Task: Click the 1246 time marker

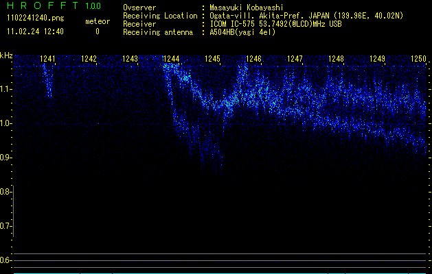Action: coord(253,59)
